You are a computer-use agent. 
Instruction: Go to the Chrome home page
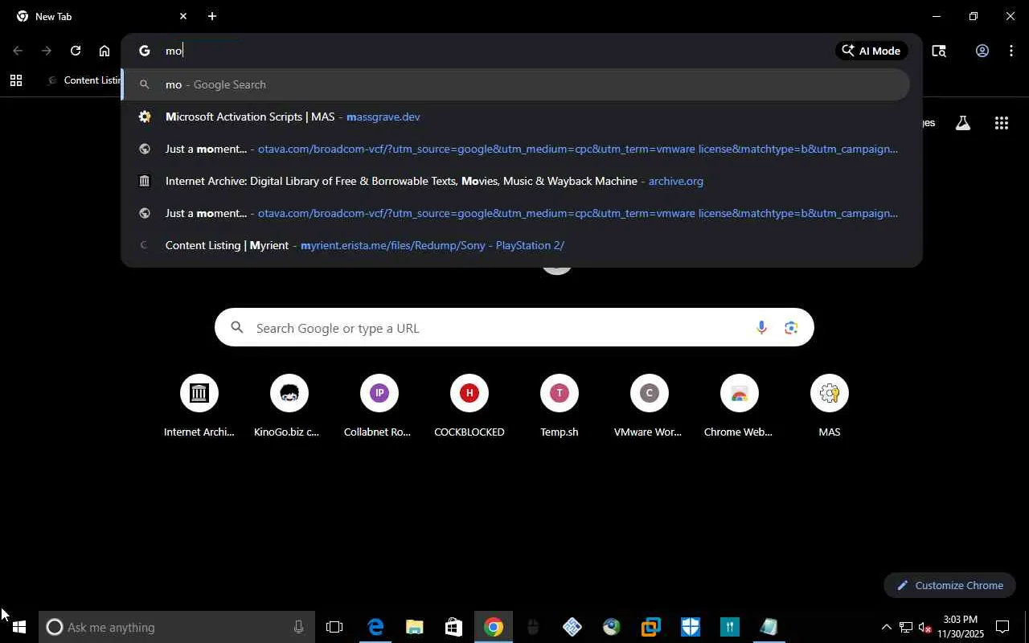(105, 51)
